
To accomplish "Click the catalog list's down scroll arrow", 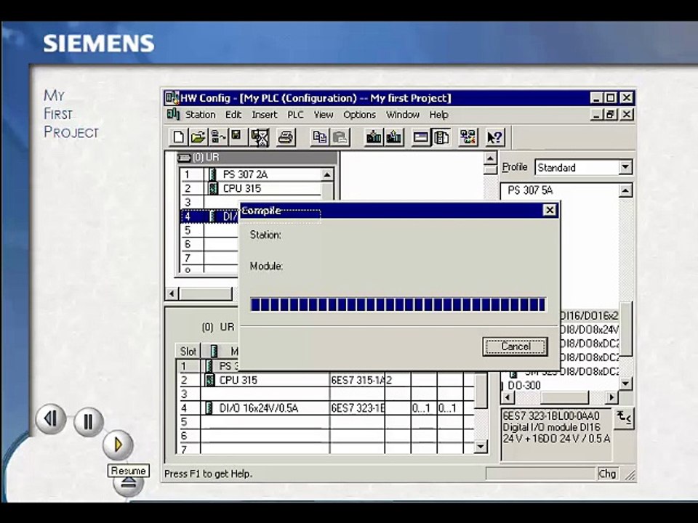I will 625,384.
